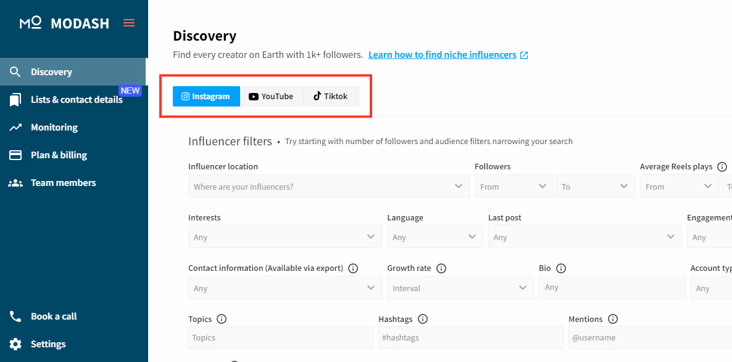Screen dimensions: 732x362
Task: Click the info icon next to Mentions
Action: (x=613, y=319)
